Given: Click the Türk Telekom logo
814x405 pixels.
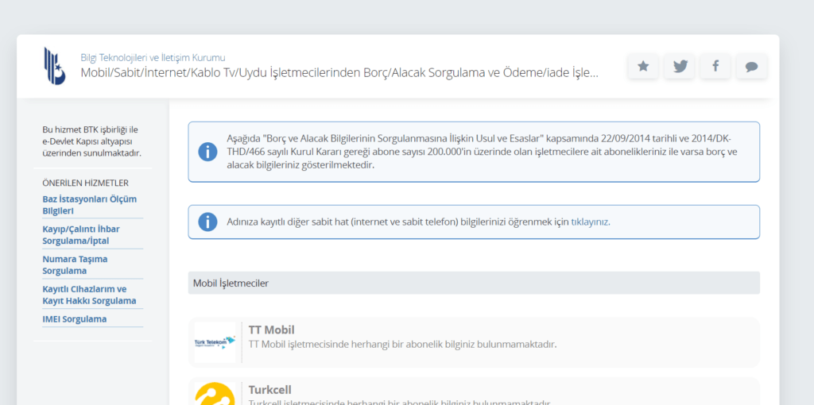Looking at the screenshot, I should [215, 343].
